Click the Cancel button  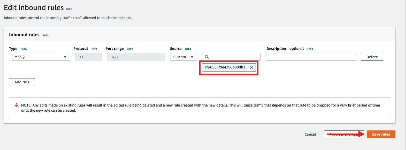click(310, 134)
